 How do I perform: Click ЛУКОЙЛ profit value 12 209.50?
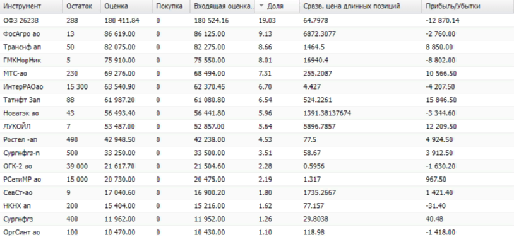pos(441,126)
